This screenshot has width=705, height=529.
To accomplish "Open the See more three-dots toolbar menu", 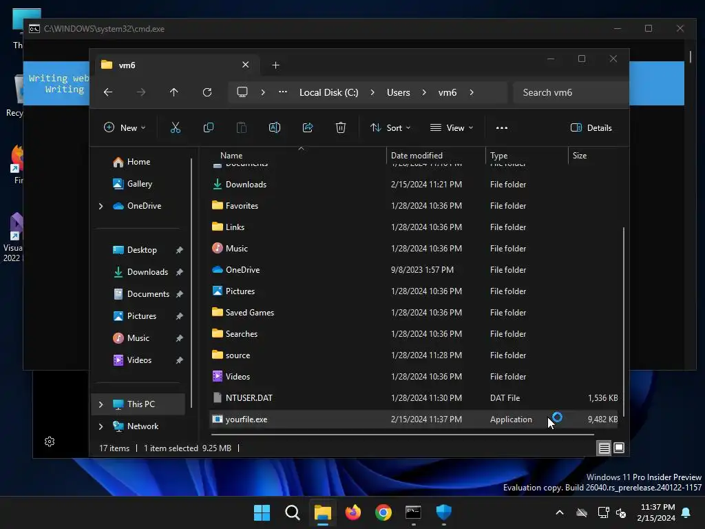I will click(x=502, y=127).
